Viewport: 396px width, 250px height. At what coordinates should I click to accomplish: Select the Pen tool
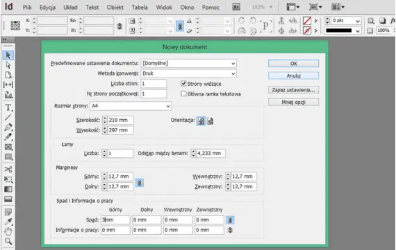pyautogui.click(x=8, y=127)
